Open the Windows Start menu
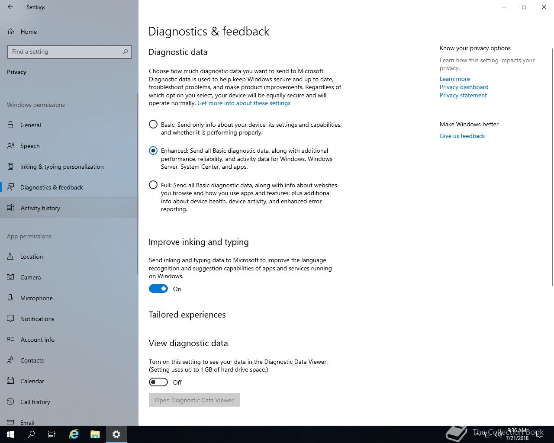Image resolution: width=554 pixels, height=443 pixels. click(x=10, y=434)
